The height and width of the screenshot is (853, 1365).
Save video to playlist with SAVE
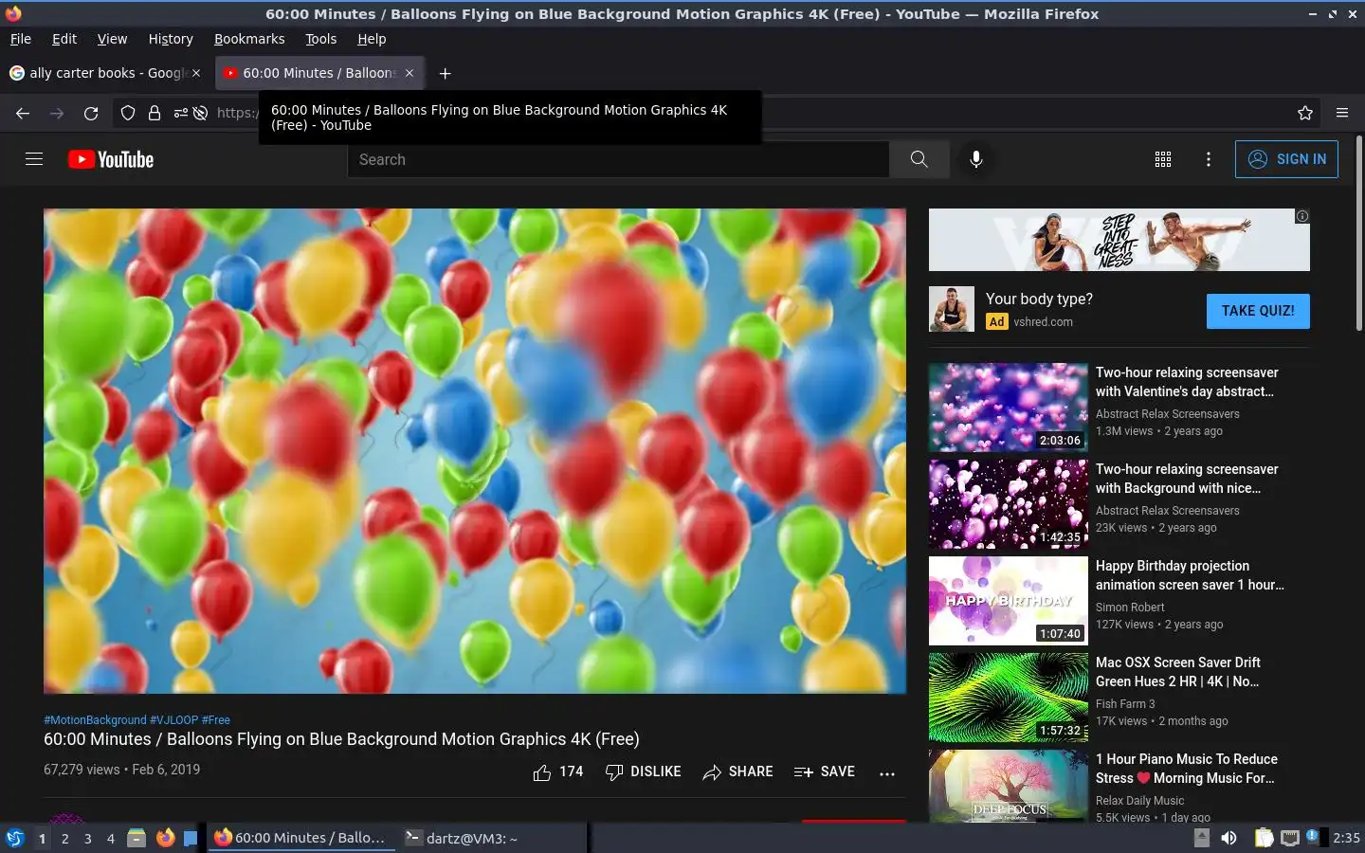click(825, 772)
